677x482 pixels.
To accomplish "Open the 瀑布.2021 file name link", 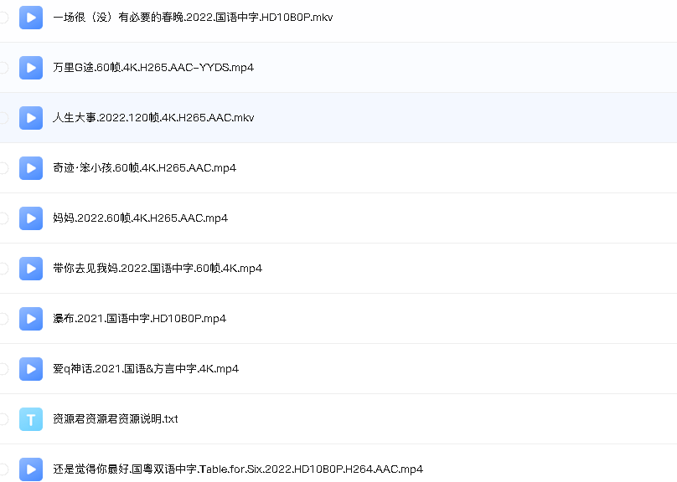I will tap(126, 318).
